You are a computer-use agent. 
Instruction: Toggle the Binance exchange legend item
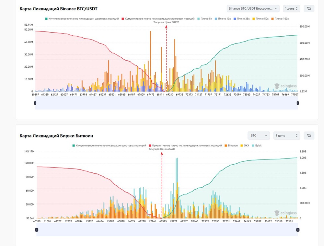coord(231,146)
